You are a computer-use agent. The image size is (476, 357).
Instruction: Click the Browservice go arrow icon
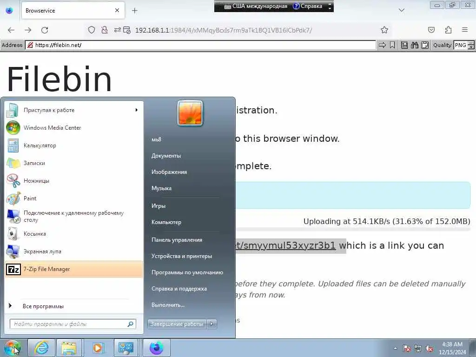pos(383,45)
